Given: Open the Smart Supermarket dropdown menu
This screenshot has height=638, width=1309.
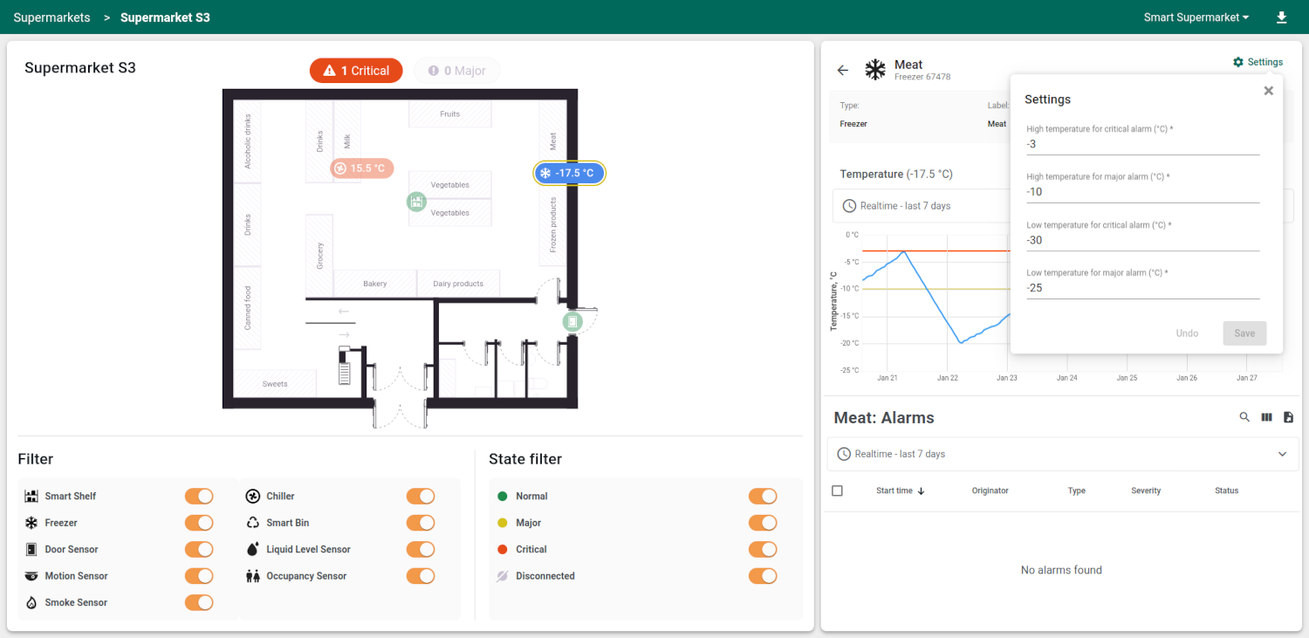Looking at the screenshot, I should pos(1196,17).
